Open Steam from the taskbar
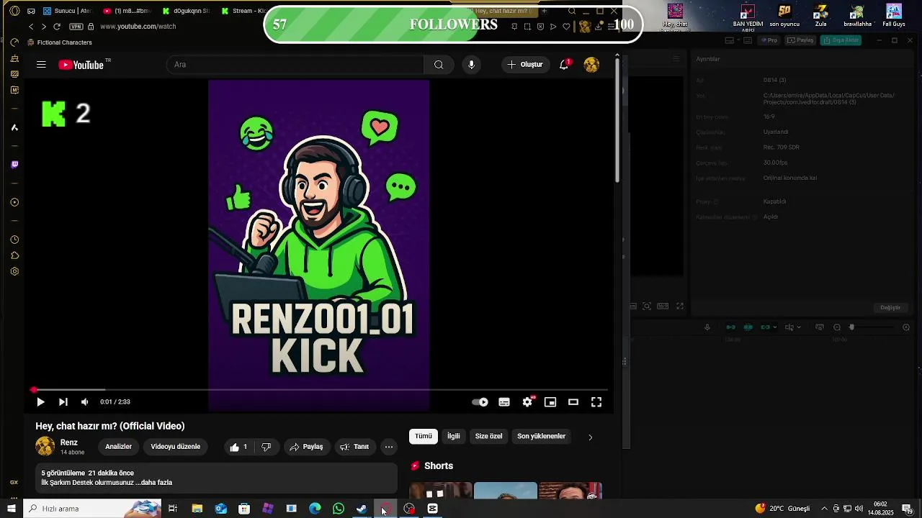922x518 pixels. coord(362,509)
